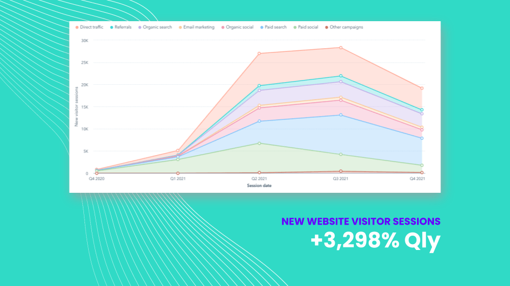Image resolution: width=510 pixels, height=286 pixels.
Task: Click Direct traffic data point at Q3 2021 peak
Action: click(341, 48)
